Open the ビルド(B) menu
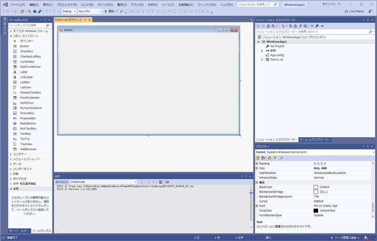 (87, 4)
